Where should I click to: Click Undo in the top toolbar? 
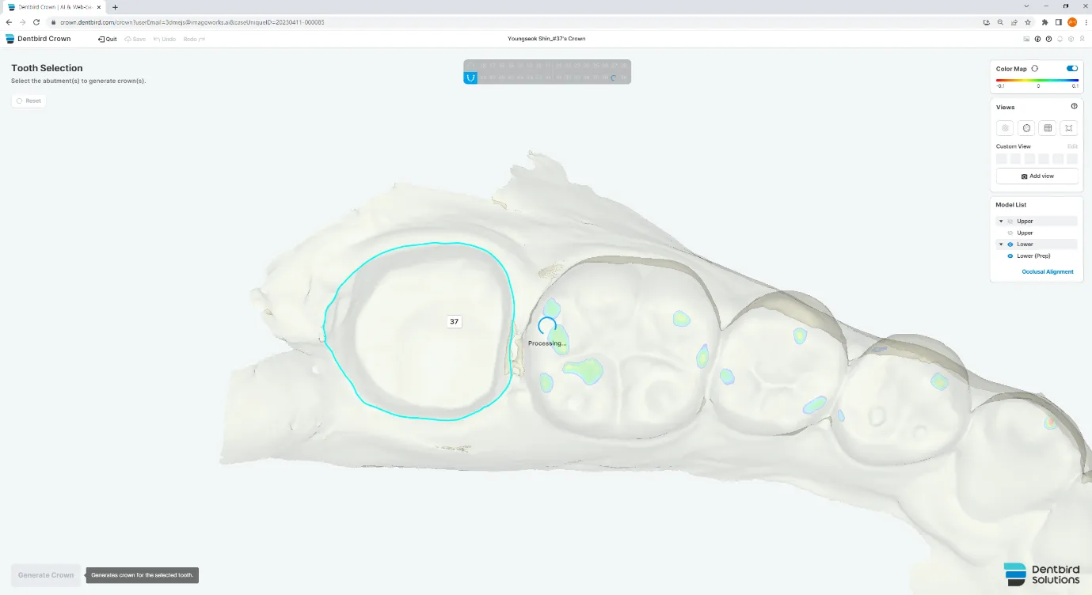[165, 39]
